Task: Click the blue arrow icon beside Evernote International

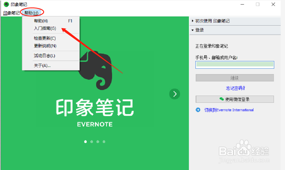Action: point(198,110)
